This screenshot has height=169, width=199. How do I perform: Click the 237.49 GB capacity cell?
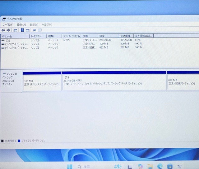(105, 40)
